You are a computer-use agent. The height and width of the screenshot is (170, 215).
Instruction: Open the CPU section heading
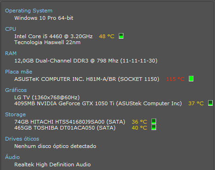pos(11,29)
